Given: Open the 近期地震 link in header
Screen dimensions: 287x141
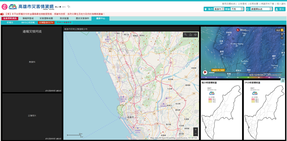Looking at the screenshot, I should pyautogui.click(x=253, y=3).
